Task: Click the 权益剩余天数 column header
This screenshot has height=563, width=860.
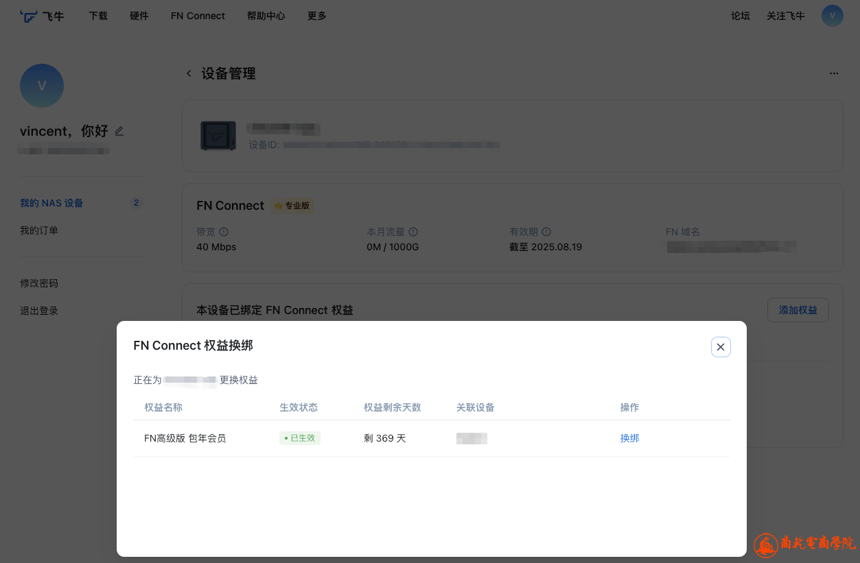Action: (393, 407)
